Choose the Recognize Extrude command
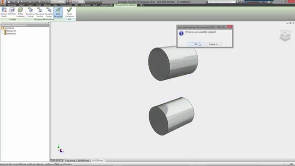The width and height of the screenshot is (295, 166). coord(30,12)
